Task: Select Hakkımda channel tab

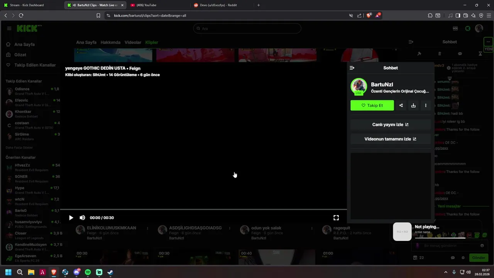Action: (x=110, y=42)
